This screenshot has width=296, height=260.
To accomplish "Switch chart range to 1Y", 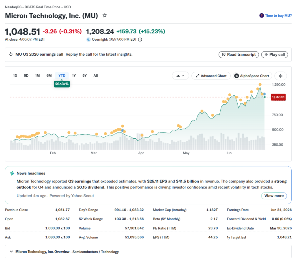I will [74, 76].
